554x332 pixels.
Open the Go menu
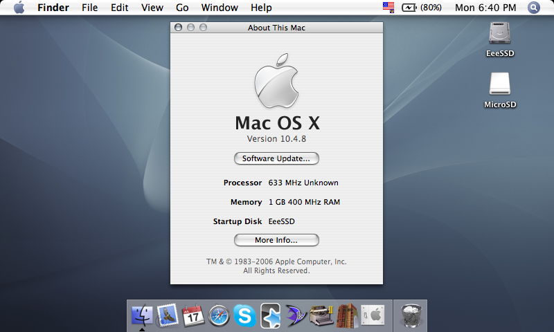[x=182, y=8]
